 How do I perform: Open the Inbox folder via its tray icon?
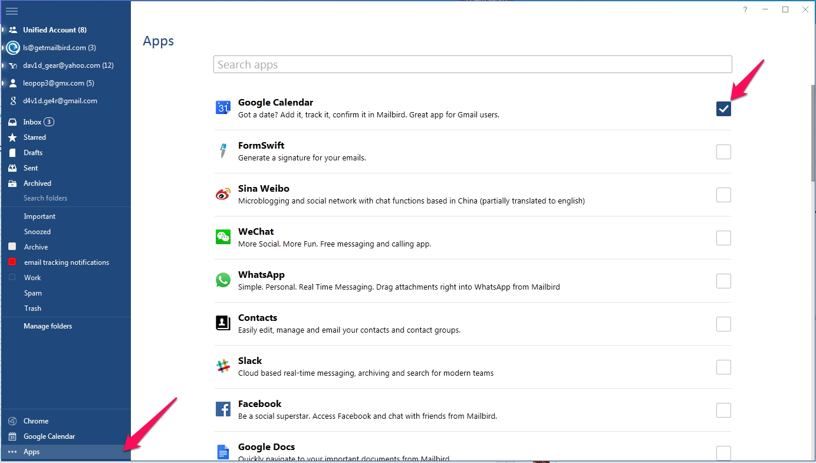[x=12, y=122]
